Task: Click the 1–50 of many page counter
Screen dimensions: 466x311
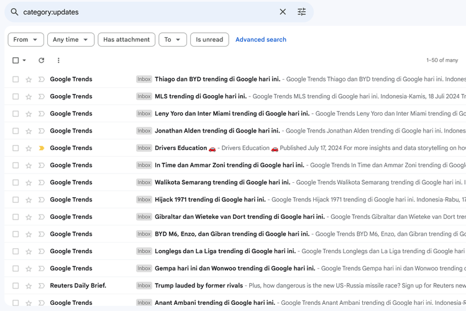Action: pos(442,60)
